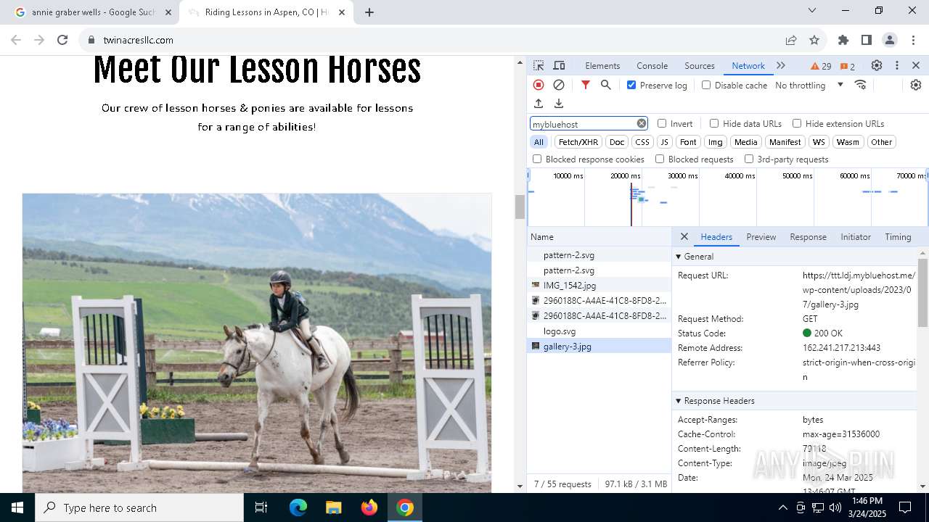
Task: Open Microsoft Edge from taskbar
Action: coord(298,507)
